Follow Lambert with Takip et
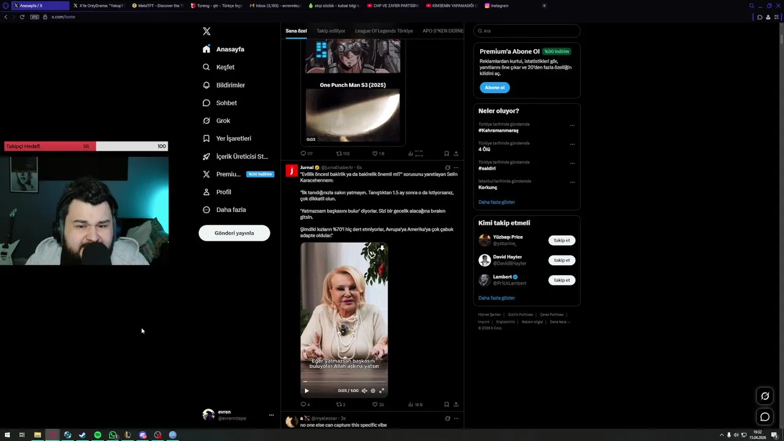 point(562,280)
